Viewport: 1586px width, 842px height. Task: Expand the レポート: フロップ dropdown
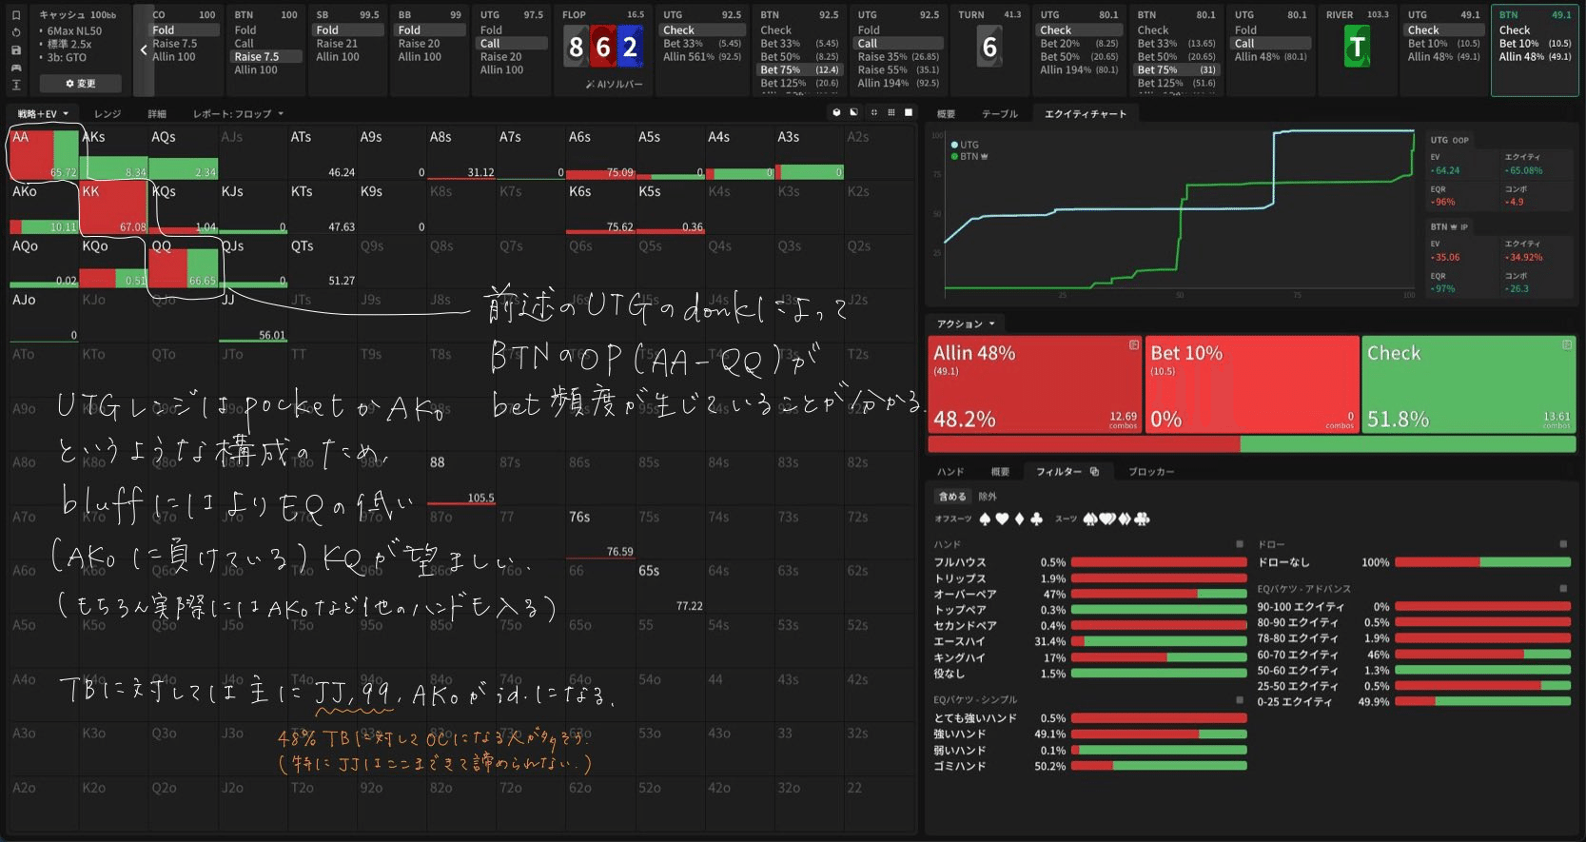coord(238,114)
